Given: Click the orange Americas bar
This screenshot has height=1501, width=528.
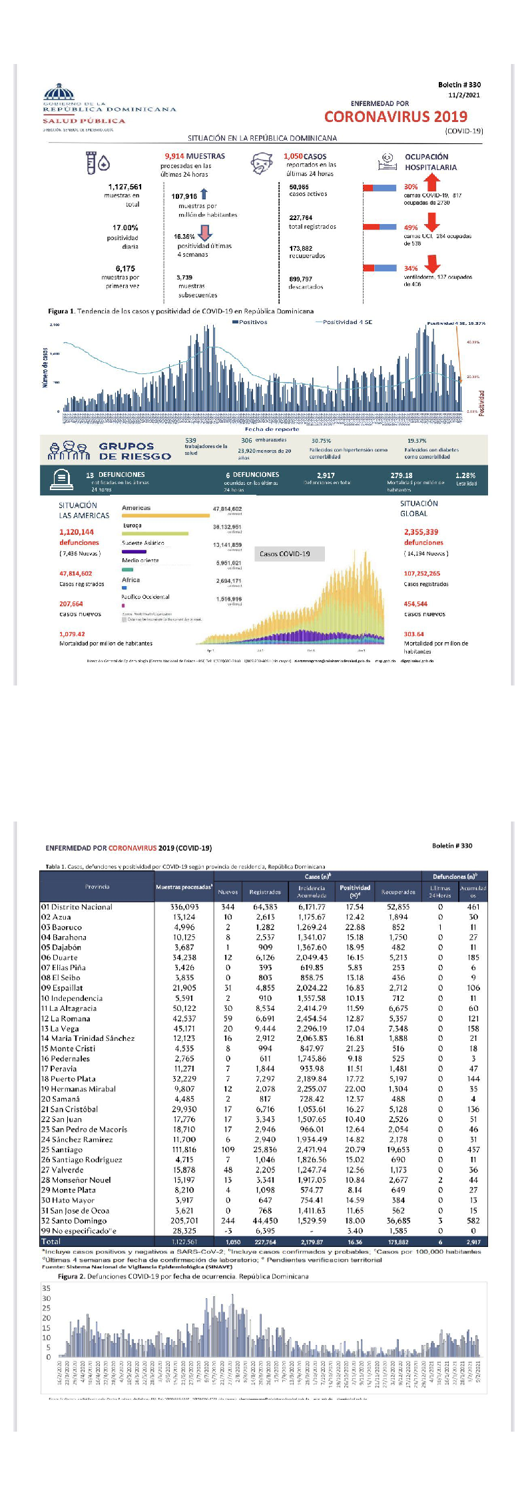Looking at the screenshot, I should click(x=165, y=515).
